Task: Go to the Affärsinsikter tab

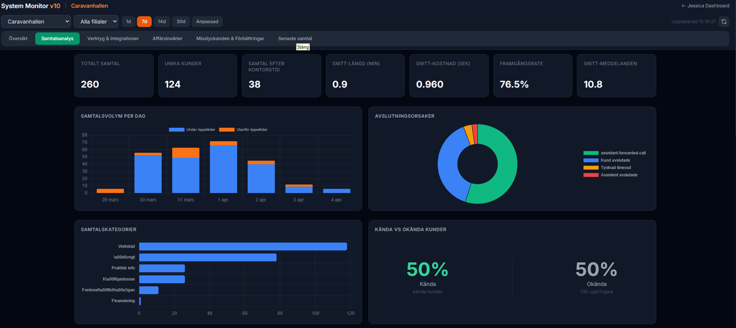Action: [x=167, y=39]
